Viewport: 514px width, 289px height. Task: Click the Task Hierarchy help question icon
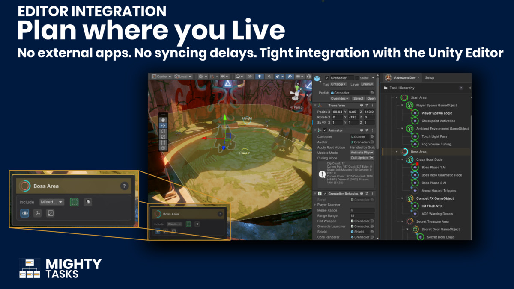pyautogui.click(x=461, y=88)
